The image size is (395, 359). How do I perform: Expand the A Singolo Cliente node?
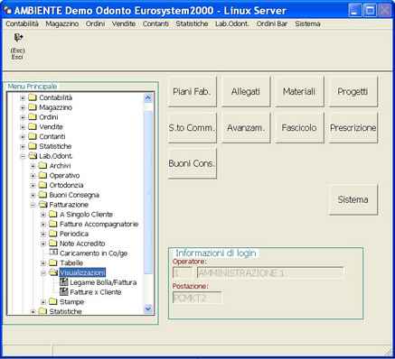(x=43, y=215)
